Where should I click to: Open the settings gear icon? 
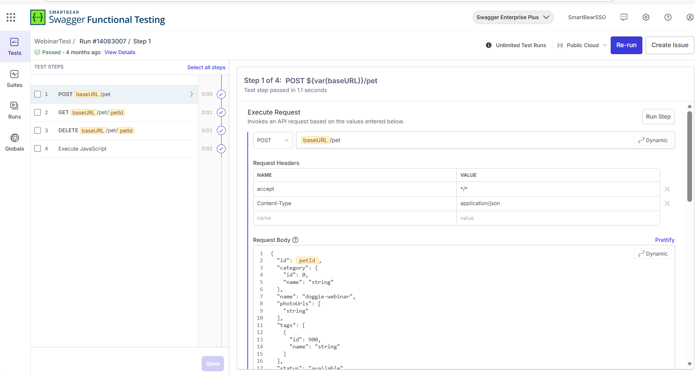(x=646, y=17)
